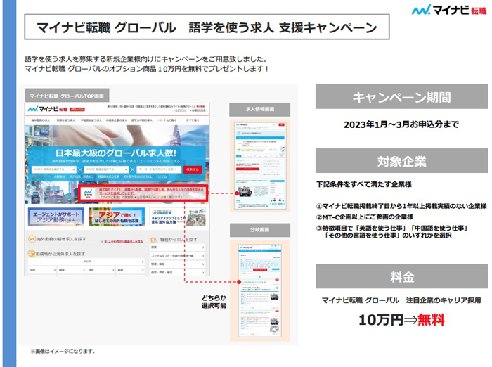The height and width of the screenshot is (367, 492).
Task: Click the アジアで働く！ banner image
Action: (117, 217)
